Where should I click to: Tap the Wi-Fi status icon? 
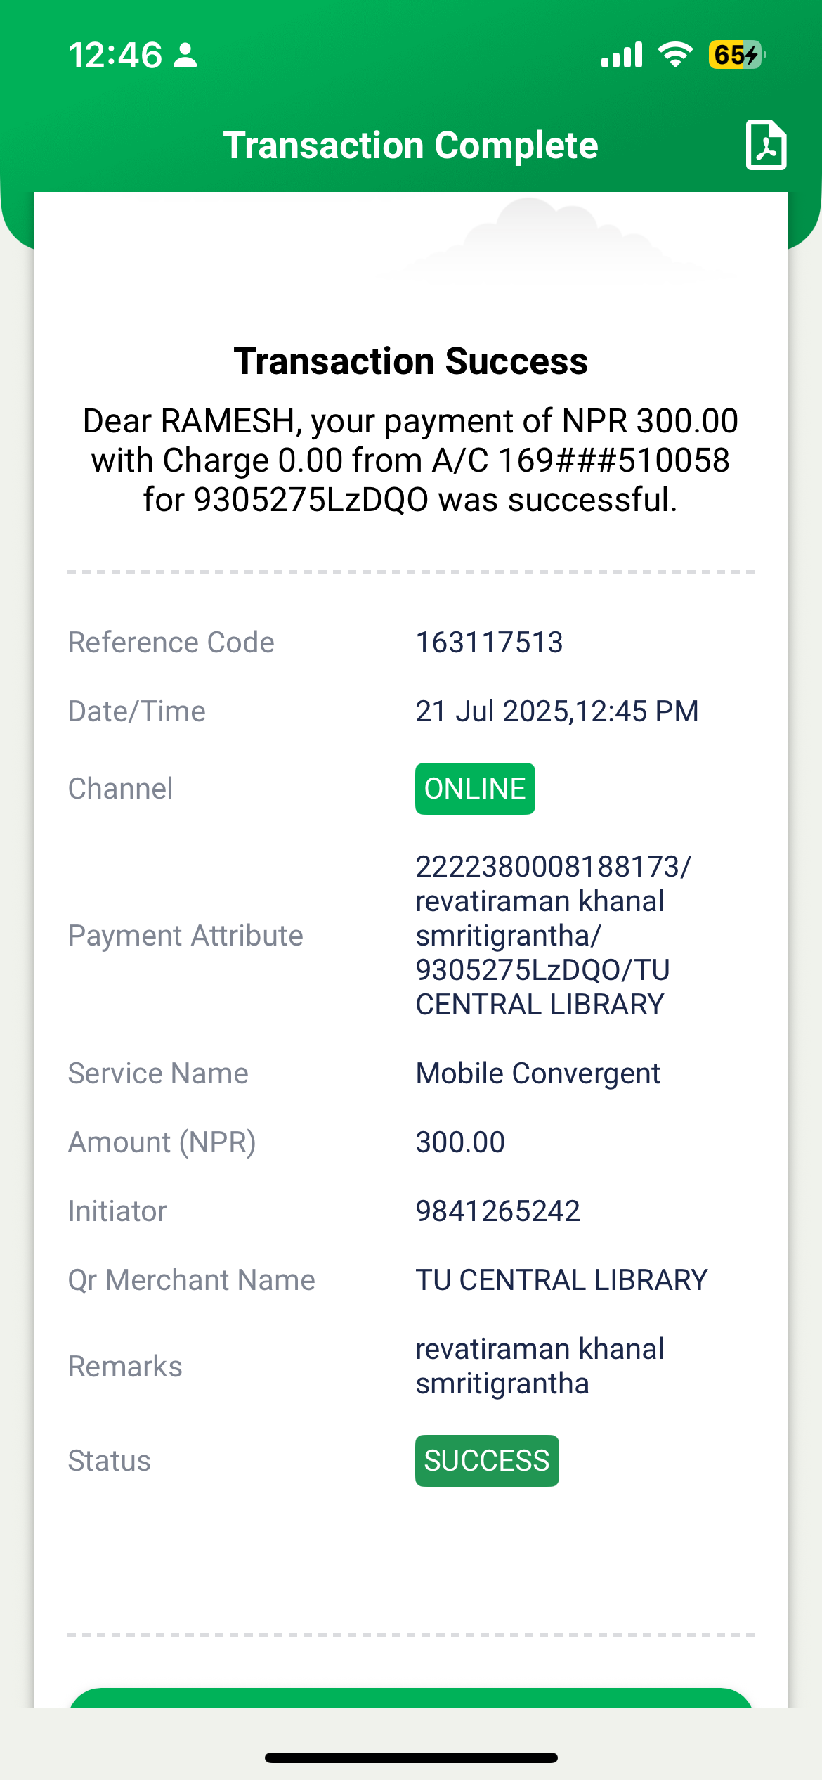click(x=675, y=55)
